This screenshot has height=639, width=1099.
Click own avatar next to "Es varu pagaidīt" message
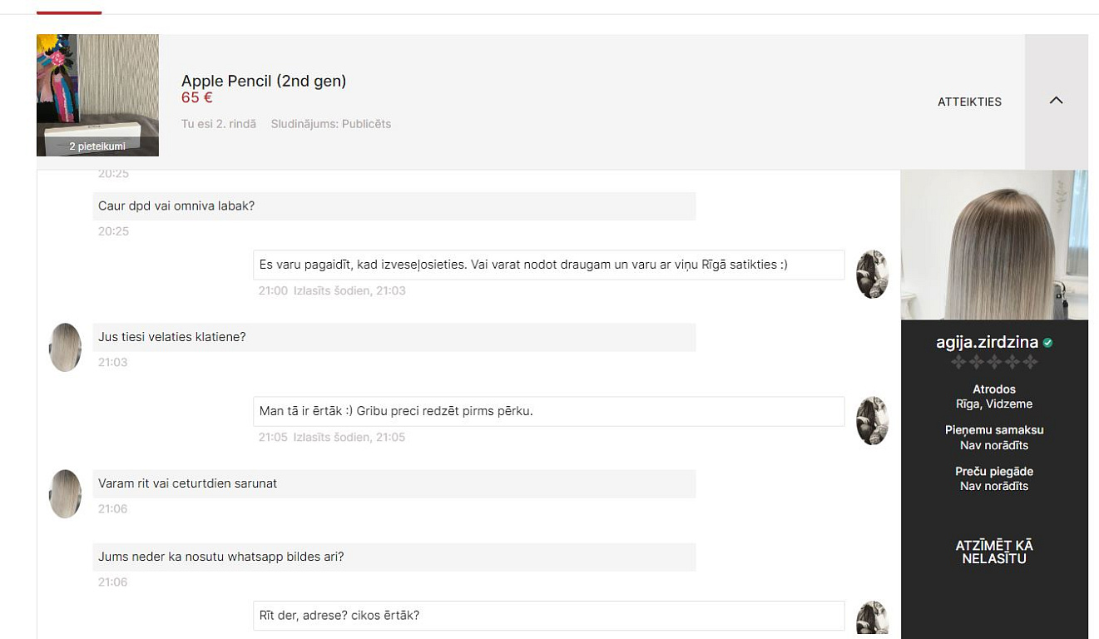(x=872, y=274)
